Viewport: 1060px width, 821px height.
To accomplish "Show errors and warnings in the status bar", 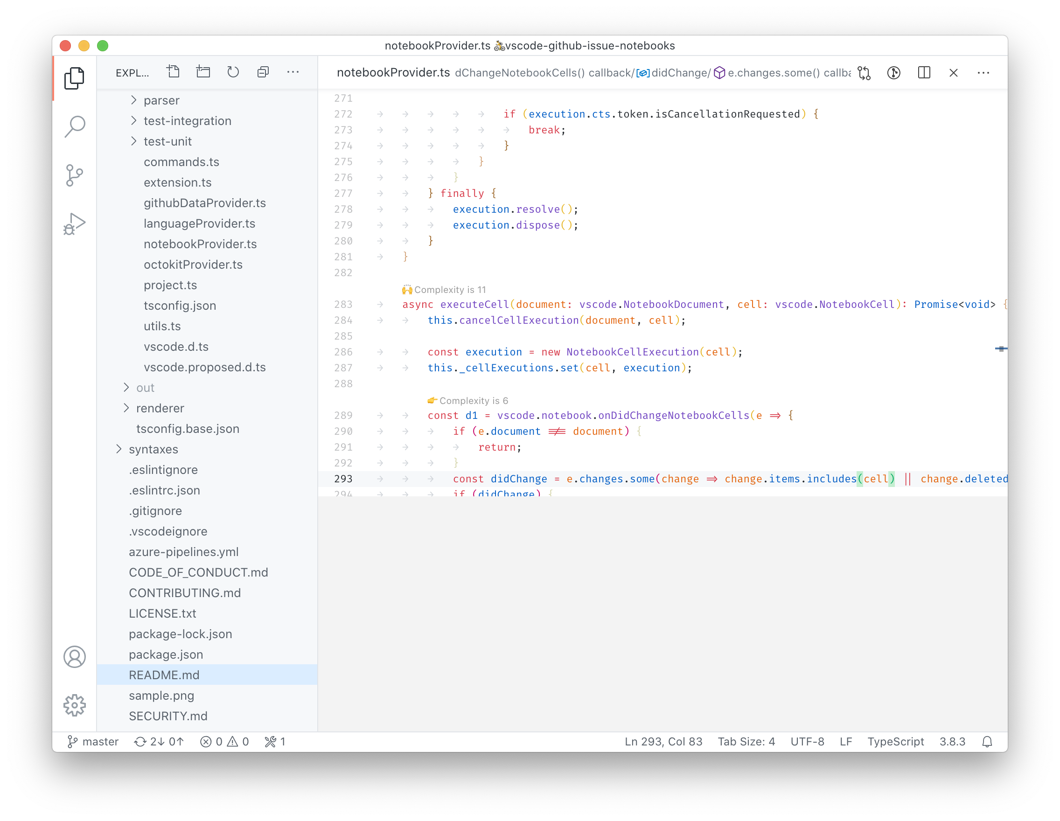I will 224,741.
